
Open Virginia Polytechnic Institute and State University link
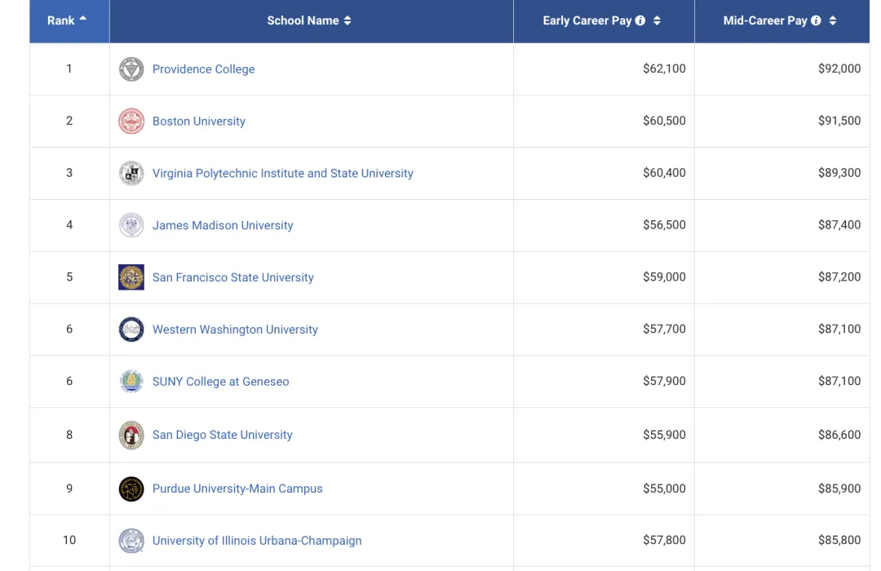[282, 173]
